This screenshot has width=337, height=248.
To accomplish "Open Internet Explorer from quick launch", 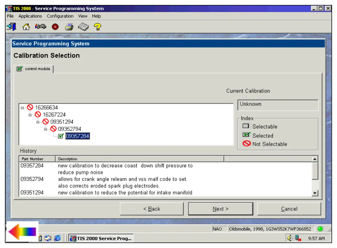I will [x=58, y=238].
